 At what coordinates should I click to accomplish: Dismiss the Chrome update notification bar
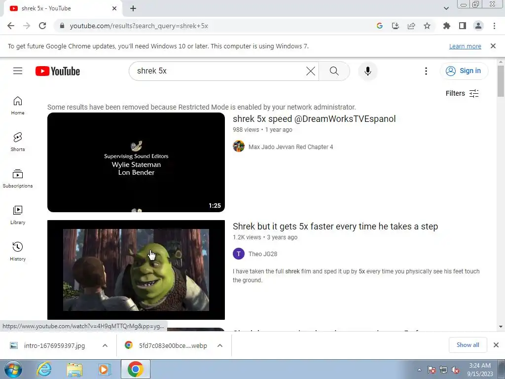click(493, 46)
